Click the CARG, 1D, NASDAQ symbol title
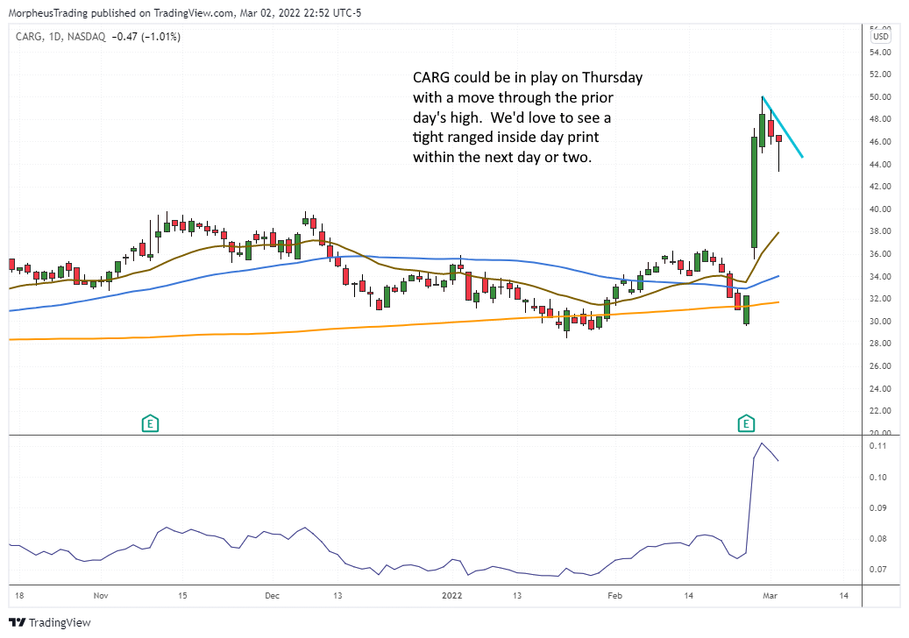The width and height of the screenshot is (909, 638). [60, 37]
